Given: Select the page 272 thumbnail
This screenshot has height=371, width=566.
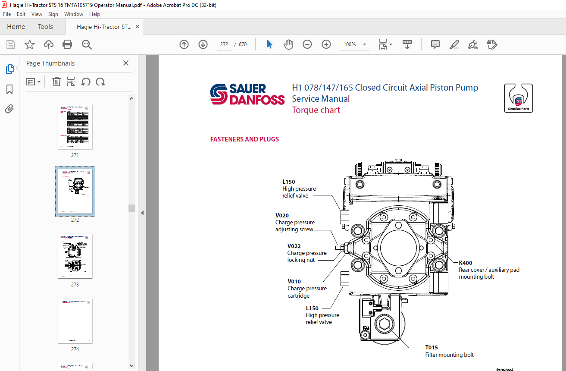Looking at the screenshot, I should tap(75, 191).
